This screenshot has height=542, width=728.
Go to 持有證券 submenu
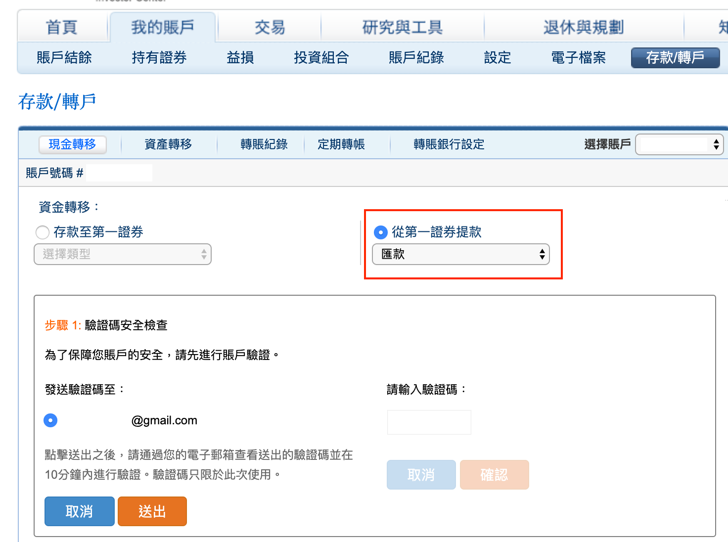pos(159,58)
